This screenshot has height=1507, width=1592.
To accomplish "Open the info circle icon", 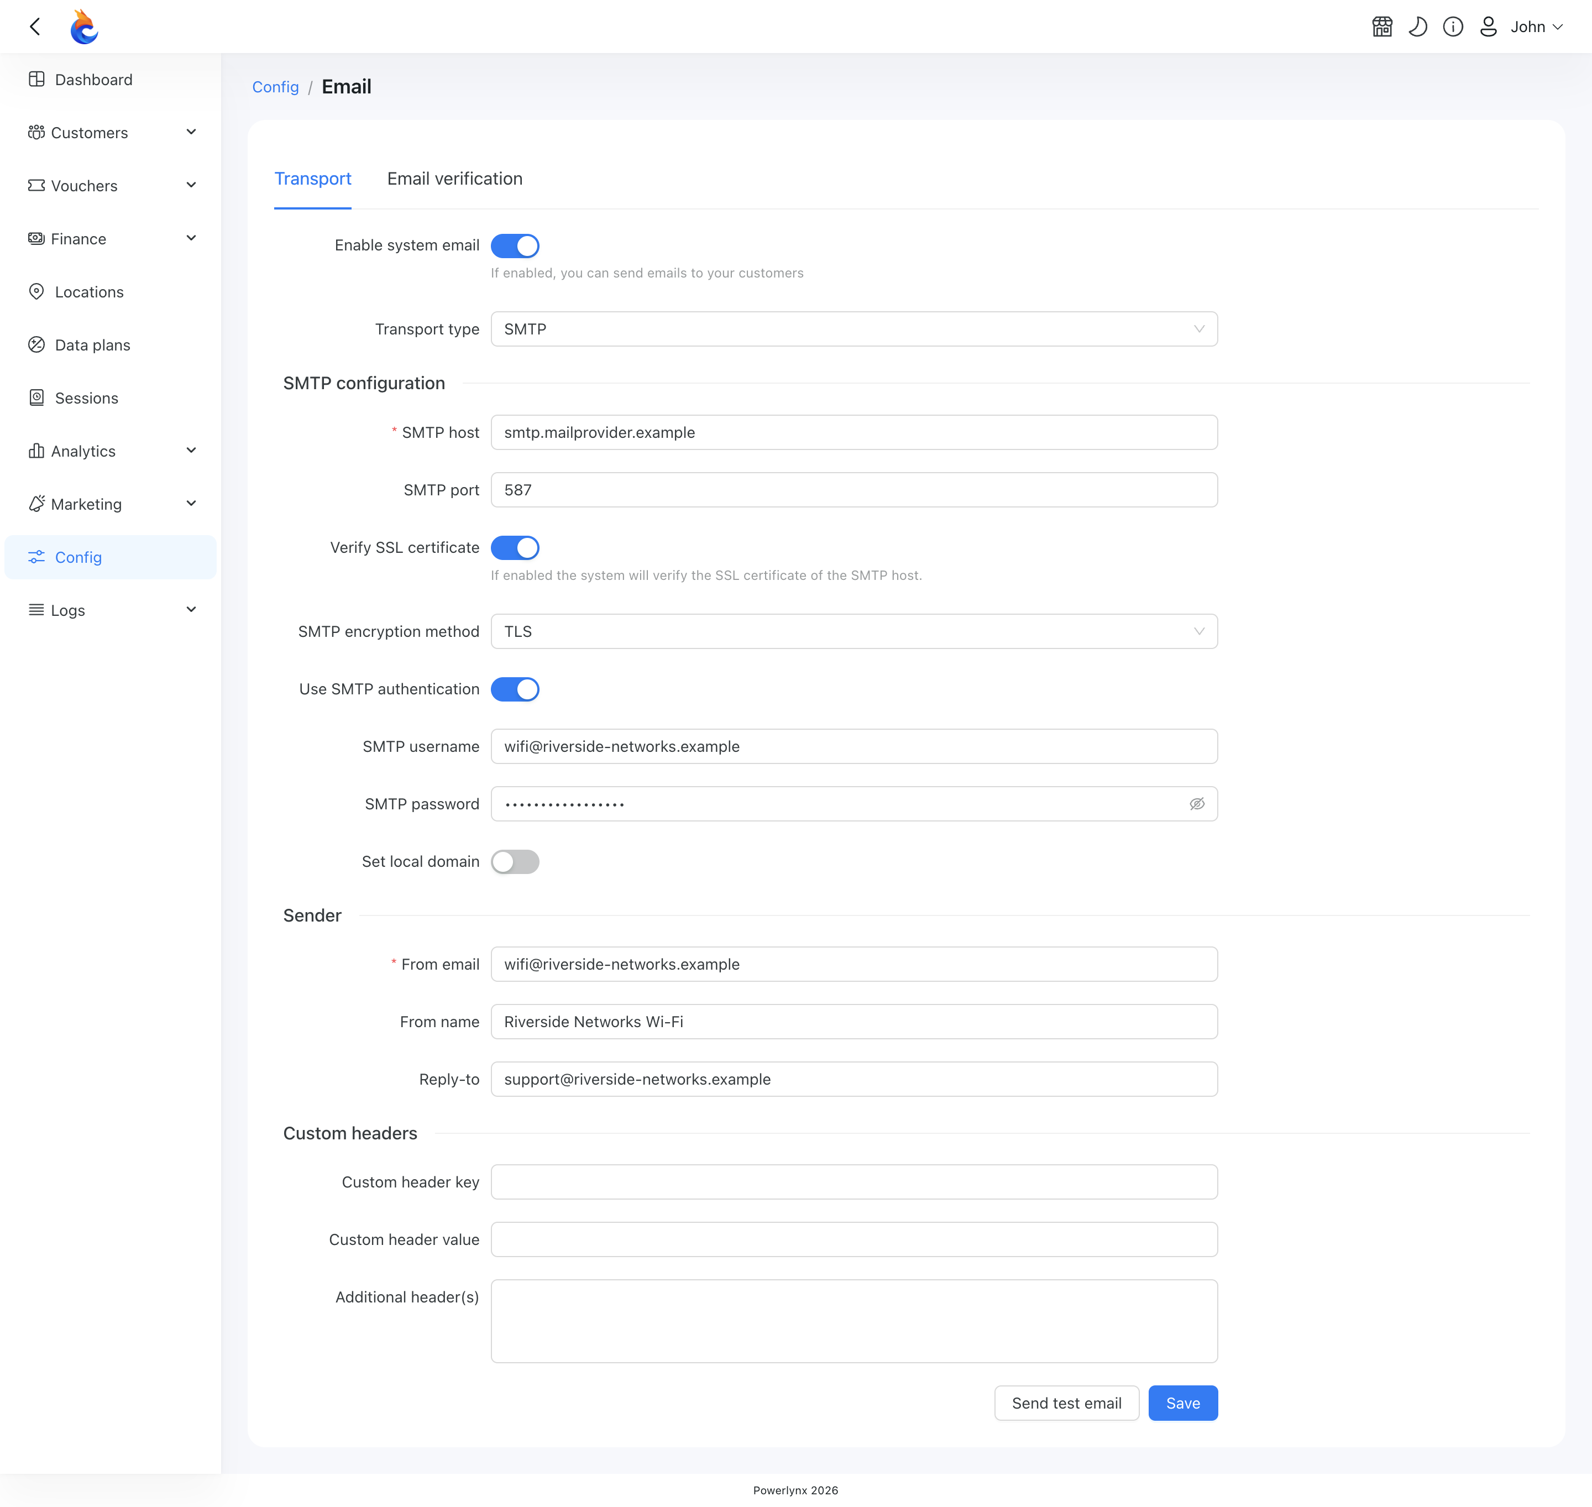I will (x=1453, y=27).
